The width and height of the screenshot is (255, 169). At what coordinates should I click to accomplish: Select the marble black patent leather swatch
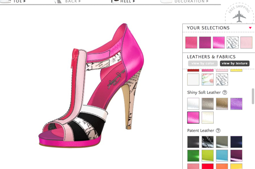click(x=207, y=142)
